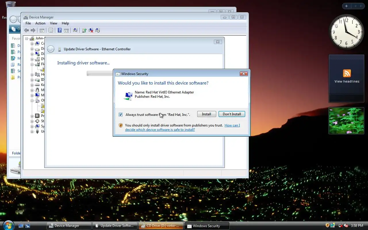Click the Switch Between Windows quick launch icon
The image size is (368, 230).
[28, 226]
